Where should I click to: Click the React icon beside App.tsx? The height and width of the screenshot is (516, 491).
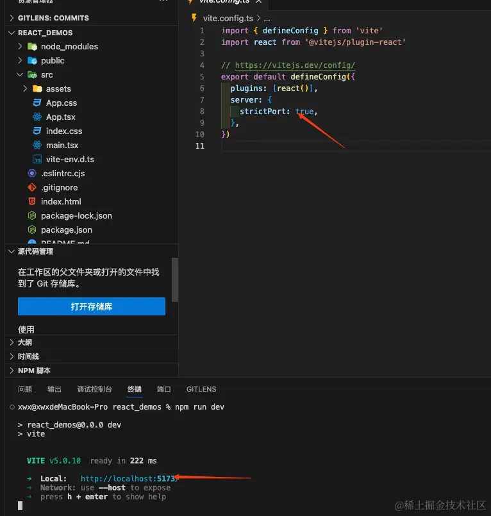click(37, 117)
